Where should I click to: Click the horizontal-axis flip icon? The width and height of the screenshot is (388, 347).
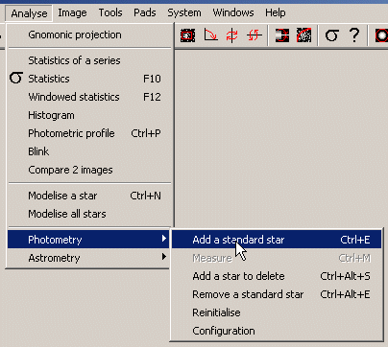tap(255, 35)
